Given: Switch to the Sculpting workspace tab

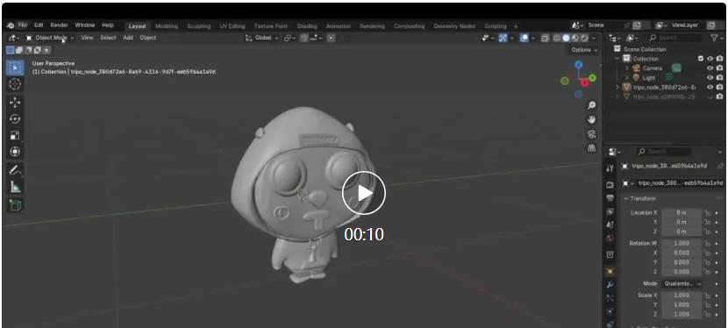Looking at the screenshot, I should [x=199, y=26].
